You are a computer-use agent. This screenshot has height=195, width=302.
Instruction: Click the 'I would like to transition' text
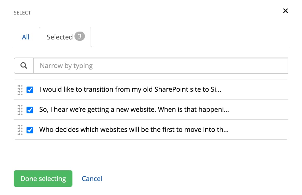[130, 90]
